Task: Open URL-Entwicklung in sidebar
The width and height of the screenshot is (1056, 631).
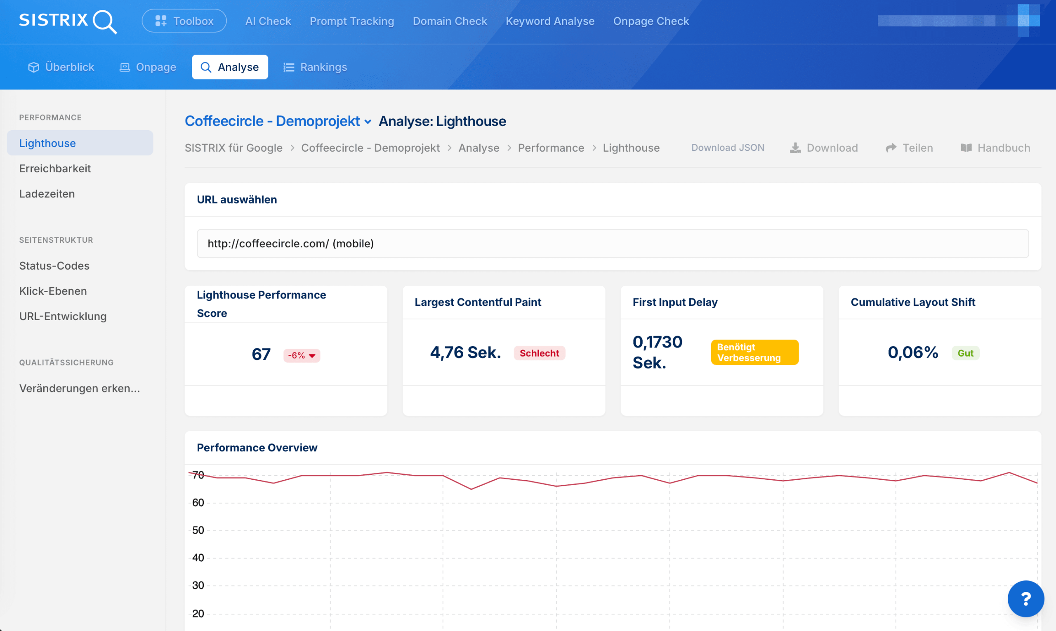Action: pyautogui.click(x=63, y=317)
